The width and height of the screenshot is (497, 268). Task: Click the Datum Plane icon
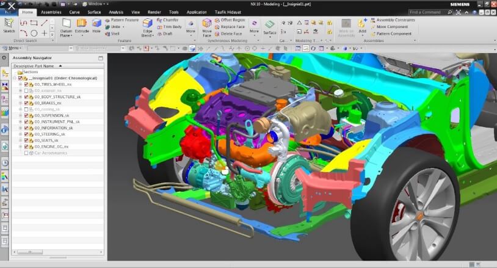click(x=66, y=23)
